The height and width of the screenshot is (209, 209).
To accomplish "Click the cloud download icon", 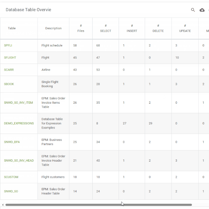I will 202,10.
